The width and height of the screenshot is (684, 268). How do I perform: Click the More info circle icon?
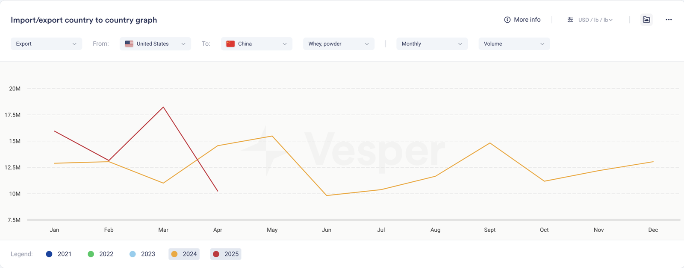(507, 20)
